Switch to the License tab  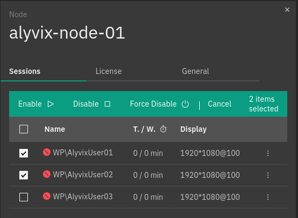point(130,71)
